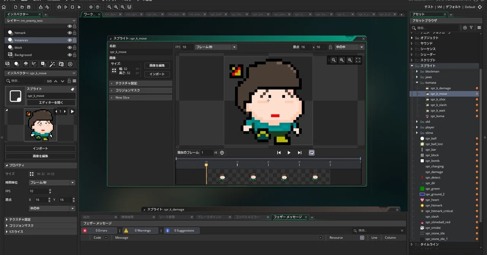
Task: Save project with floppy disk icon
Action: click(x=29, y=7)
